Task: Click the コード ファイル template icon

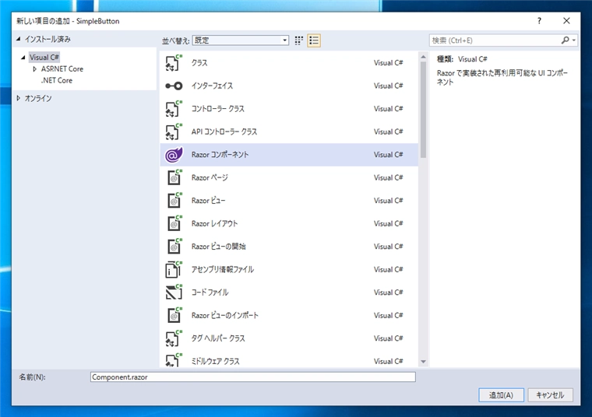Action: click(x=174, y=293)
